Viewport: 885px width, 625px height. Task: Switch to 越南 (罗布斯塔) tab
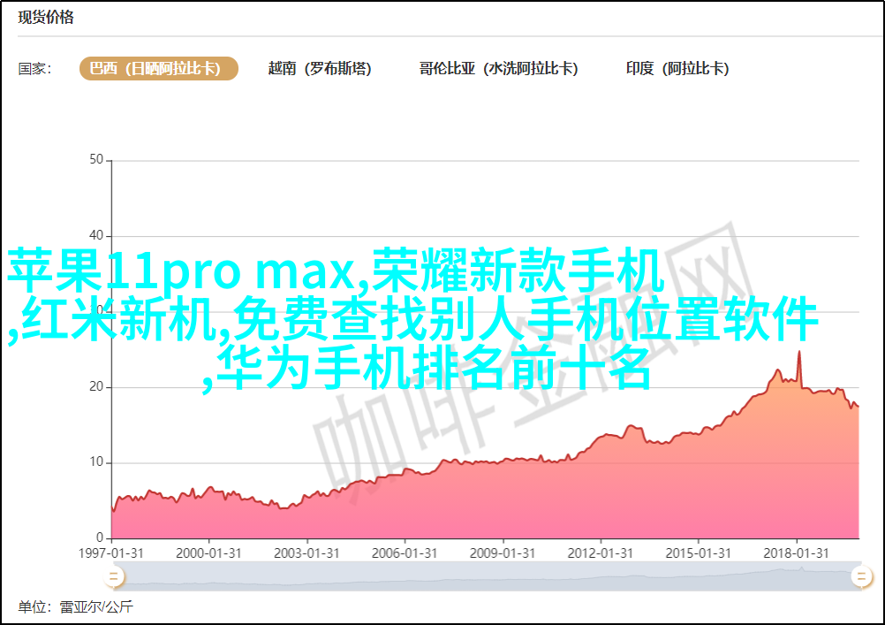[320, 68]
